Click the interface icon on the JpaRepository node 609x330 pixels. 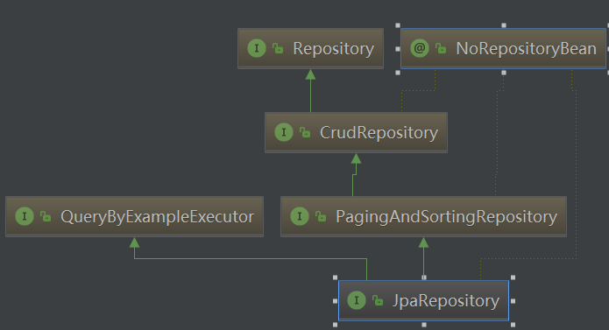click(x=357, y=300)
